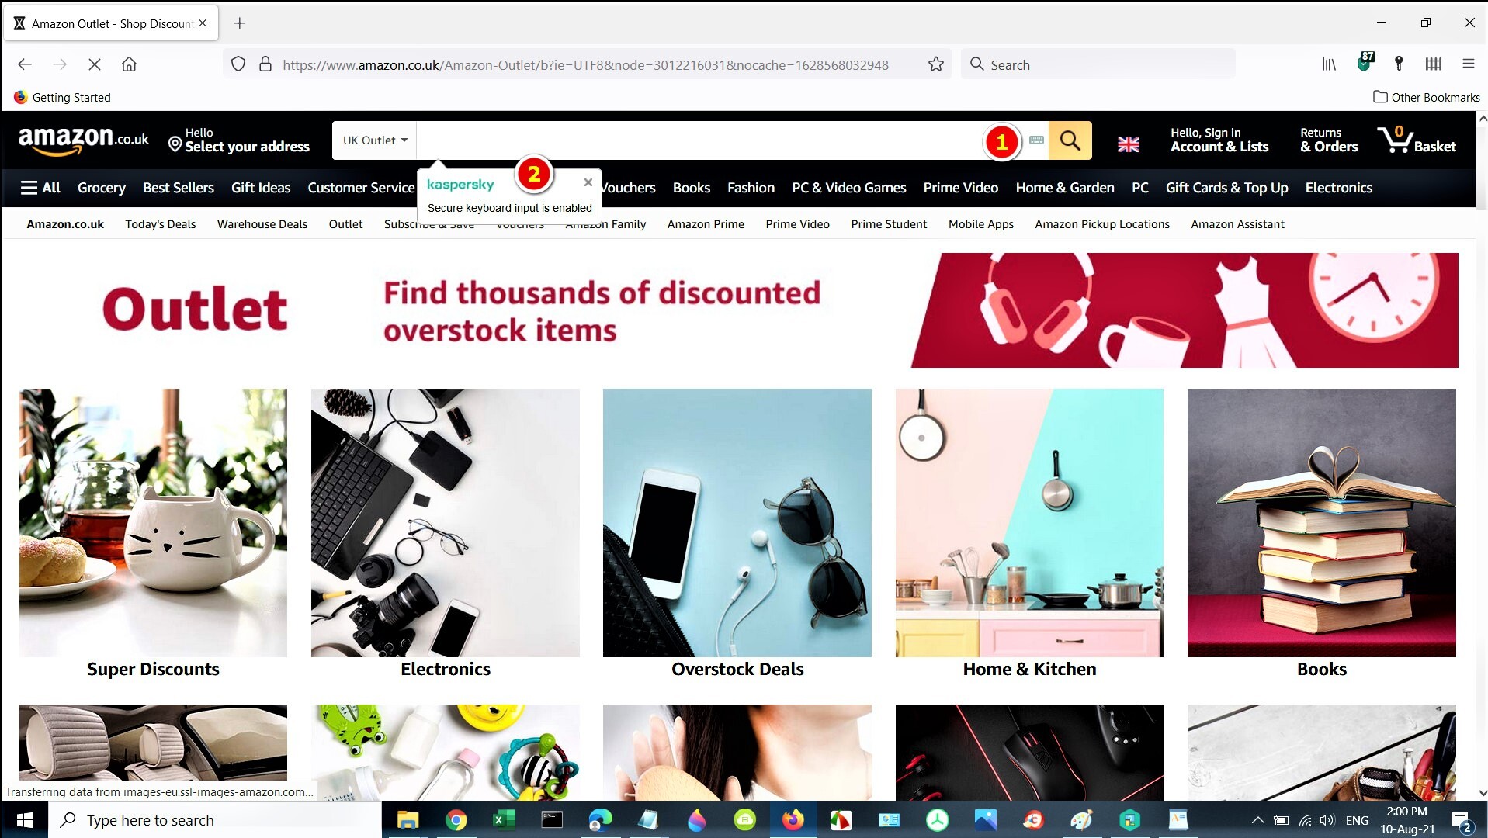The image size is (1488, 838).
Task: Click inside the Amazon search input field
Action: 699,140
